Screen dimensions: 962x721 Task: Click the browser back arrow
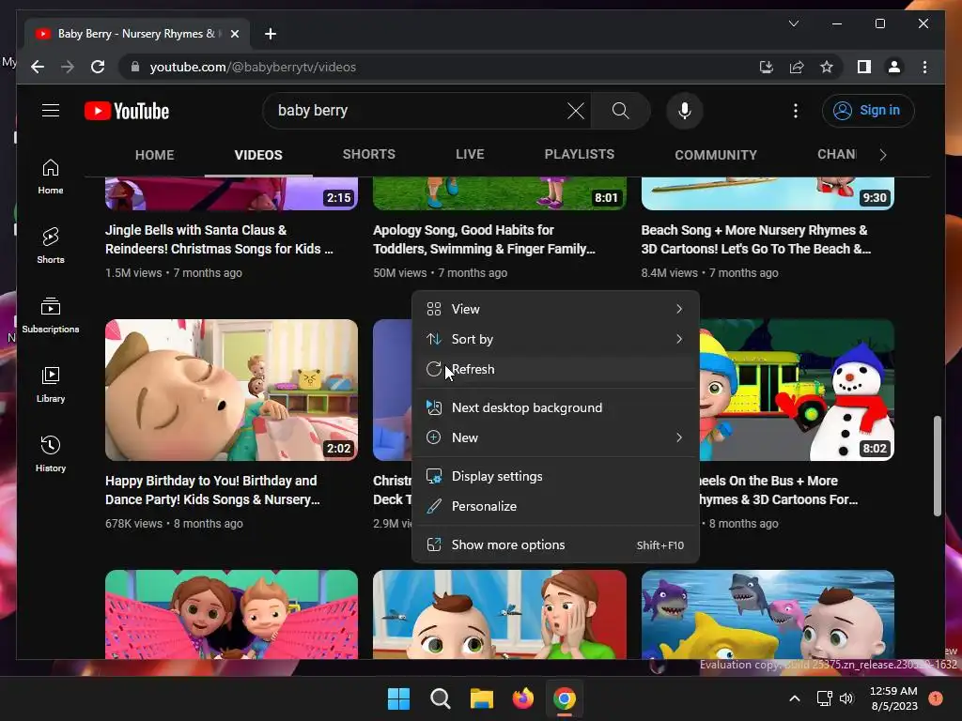[x=38, y=67]
